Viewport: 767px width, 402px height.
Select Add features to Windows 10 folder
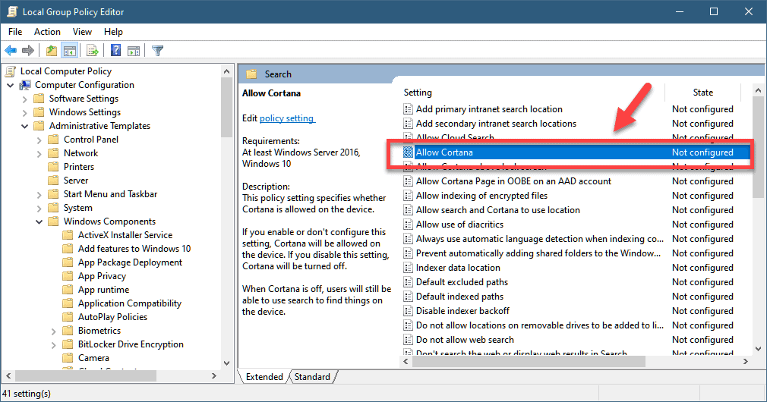pos(134,249)
